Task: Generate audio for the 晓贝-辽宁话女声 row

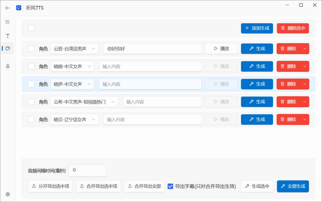Action: pos(257,119)
